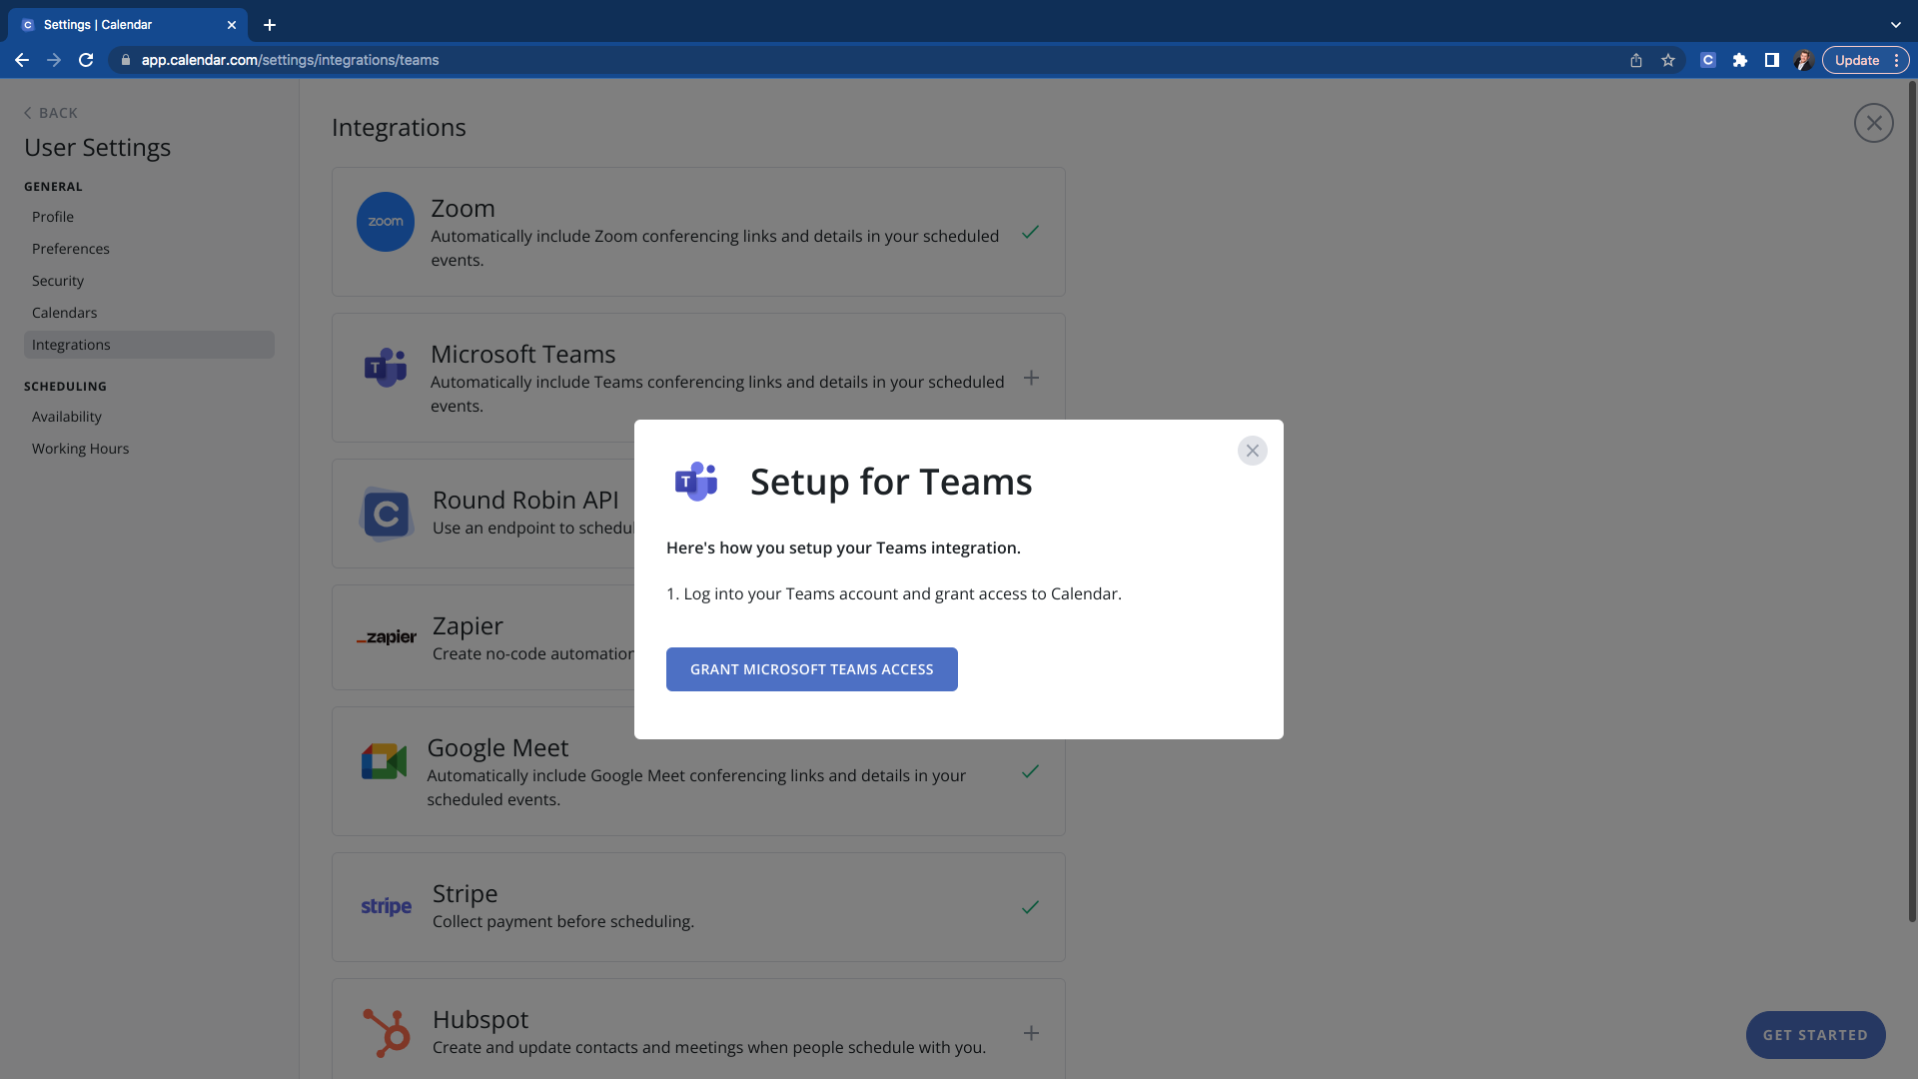Click the Stripe connected checkmark
The image size is (1918, 1079).
[x=1031, y=907]
